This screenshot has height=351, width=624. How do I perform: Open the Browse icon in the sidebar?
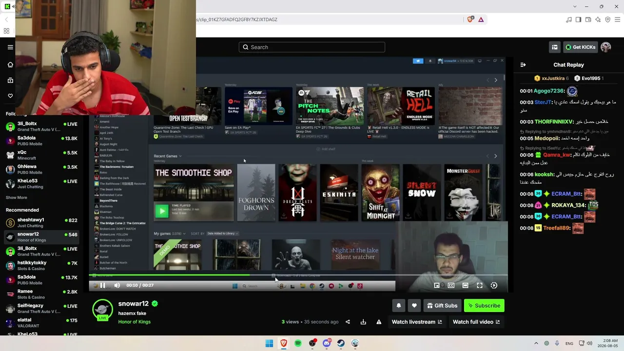click(x=10, y=80)
